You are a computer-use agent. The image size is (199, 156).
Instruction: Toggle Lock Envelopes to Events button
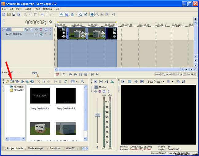pyautogui.click(x=80, y=14)
